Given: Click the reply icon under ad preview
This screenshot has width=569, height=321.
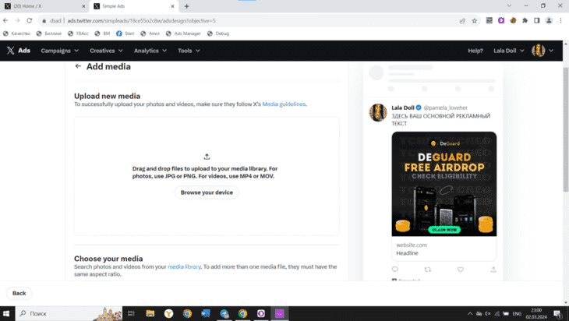Looking at the screenshot, I should (395, 269).
